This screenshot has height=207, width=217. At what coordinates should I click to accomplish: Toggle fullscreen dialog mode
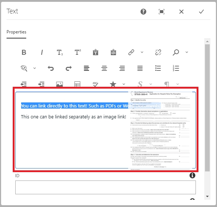[x=162, y=12]
